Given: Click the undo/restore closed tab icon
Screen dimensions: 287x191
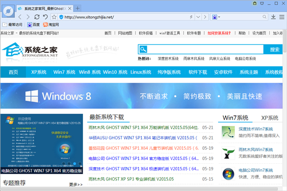Looking at the screenshot, I should pyautogui.click(x=45, y=17).
